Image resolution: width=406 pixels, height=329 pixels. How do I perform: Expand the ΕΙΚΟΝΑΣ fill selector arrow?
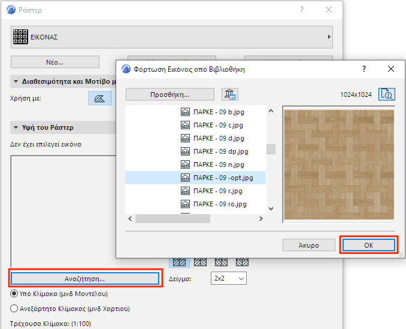coord(329,36)
